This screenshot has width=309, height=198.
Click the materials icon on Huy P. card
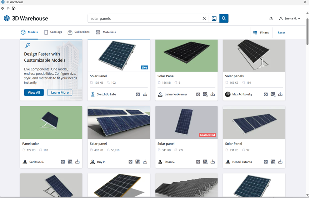(130, 162)
